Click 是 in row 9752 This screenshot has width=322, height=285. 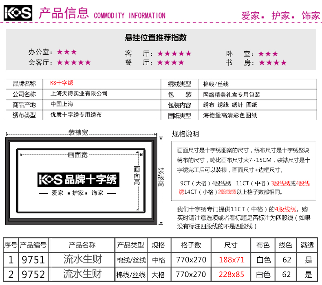coord(308,274)
